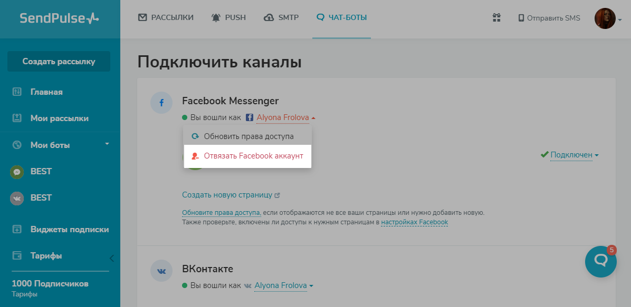
Task: Click the Тарифы wallet icon
Action: point(17,255)
